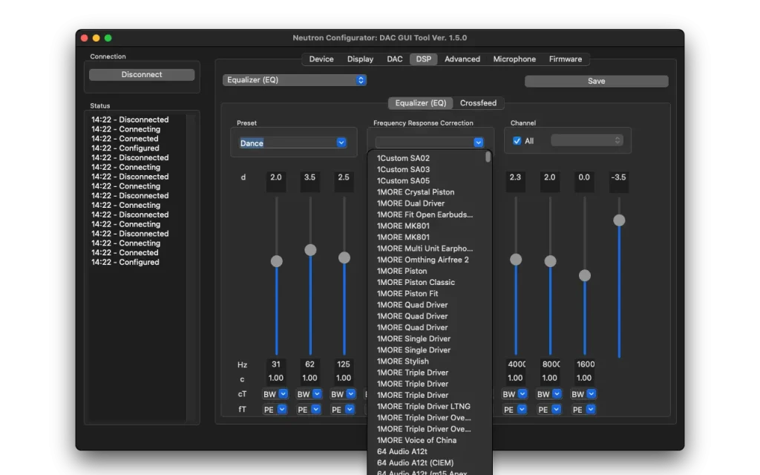This screenshot has height=475, width=760.
Task: Toggle the All channel checkbox
Action: pyautogui.click(x=517, y=141)
